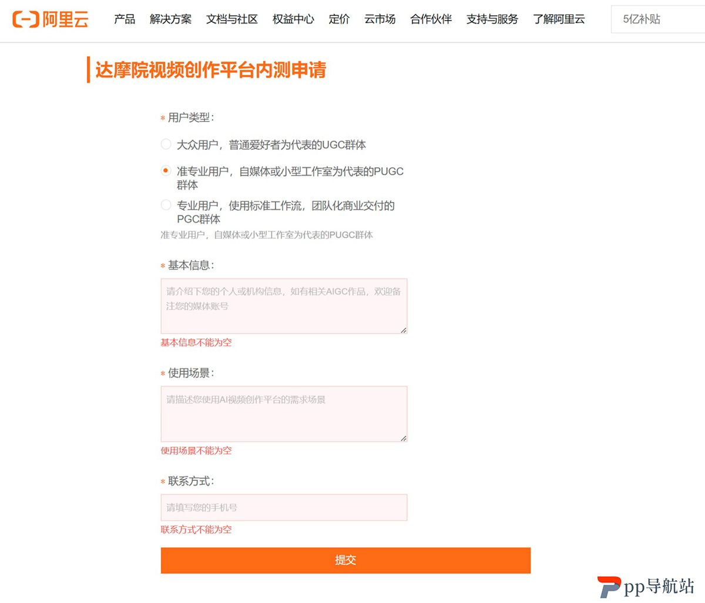
Task: Click the 5亿补贴 search box
Action: click(658, 19)
